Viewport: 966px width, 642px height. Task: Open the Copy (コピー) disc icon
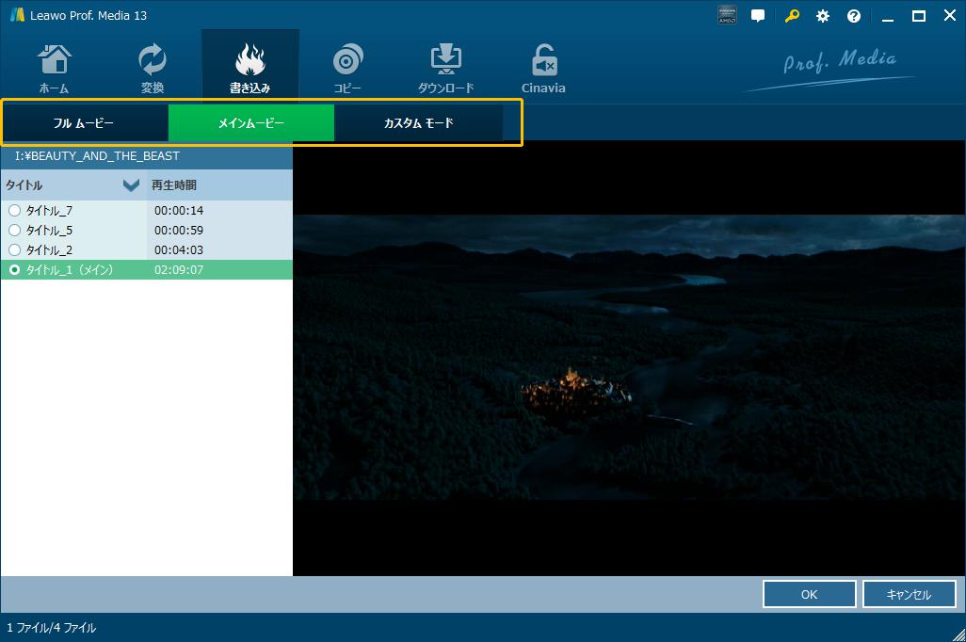[x=347, y=62]
